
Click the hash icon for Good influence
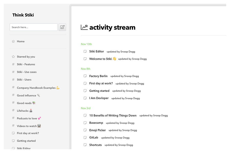(13, 95)
